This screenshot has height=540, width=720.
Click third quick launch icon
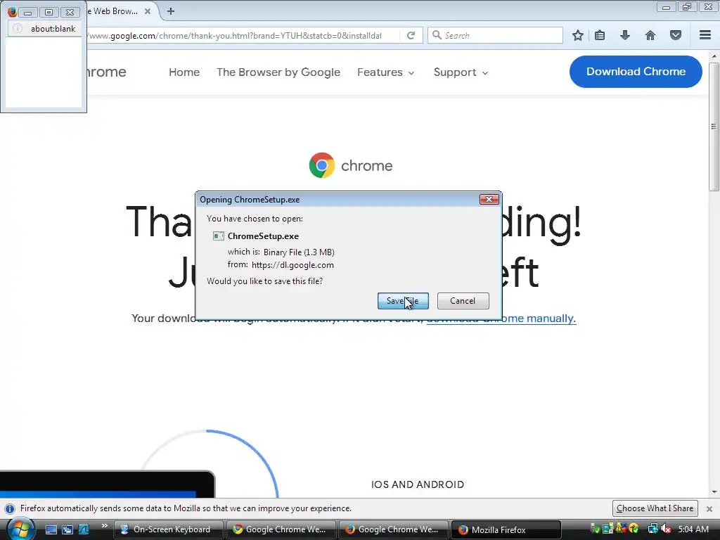pyautogui.click(x=84, y=529)
